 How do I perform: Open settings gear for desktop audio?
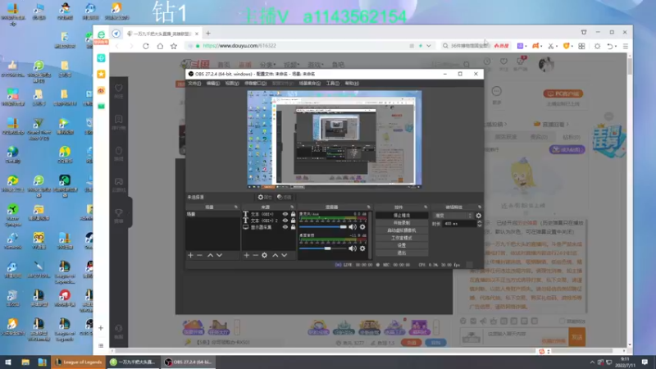[362, 248]
